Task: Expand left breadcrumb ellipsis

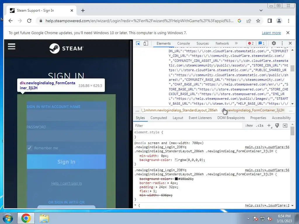Action: pos(137,110)
